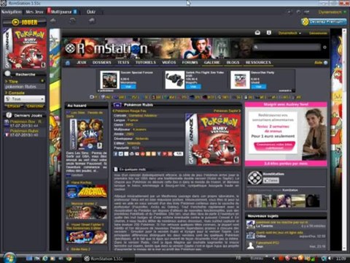Share on Twitter icon
This screenshot has width=350, height=263.
(x=121, y=154)
